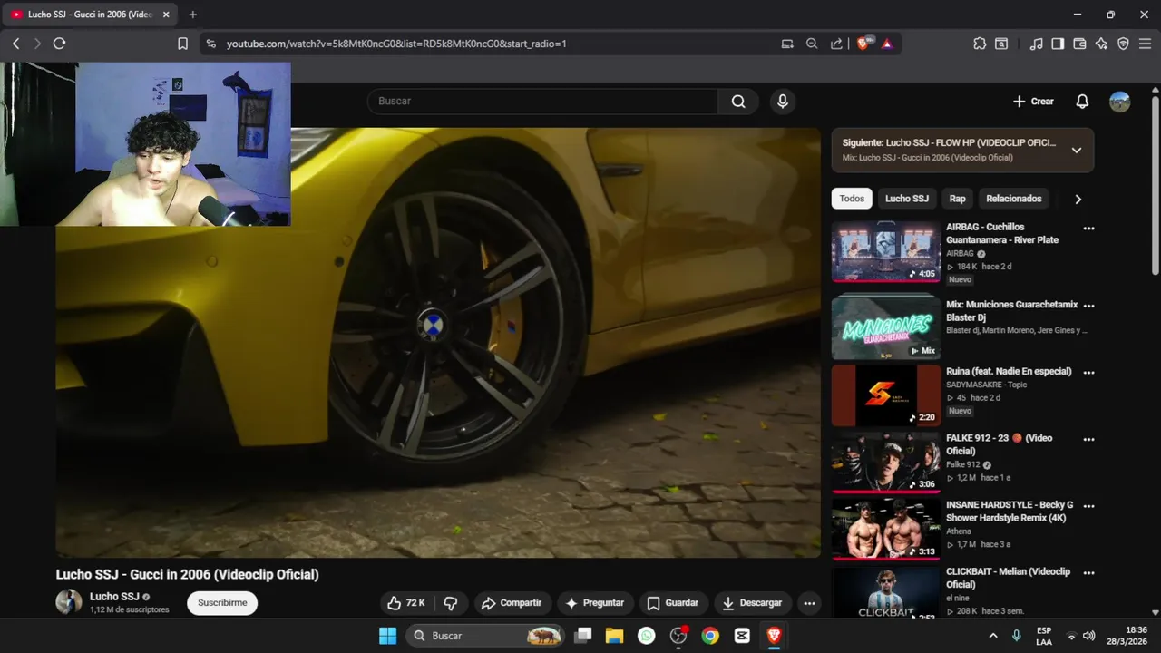Click the Windows taskbar Buscar search box

coord(486,636)
